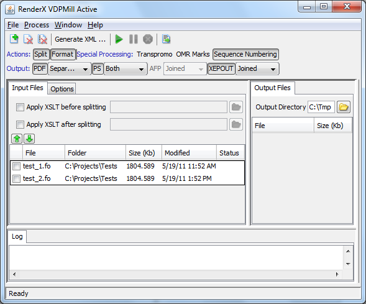Image resolution: width=366 pixels, height=304 pixels.
Task: Click the remove file icon in toolbar
Action: click(x=28, y=39)
